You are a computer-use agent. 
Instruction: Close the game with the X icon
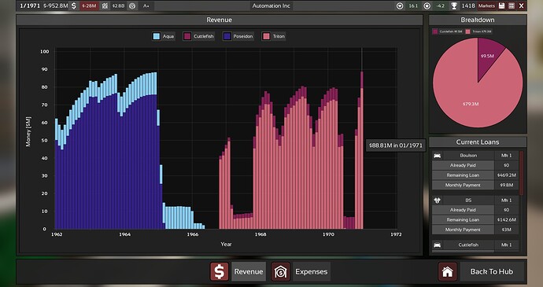521,6
